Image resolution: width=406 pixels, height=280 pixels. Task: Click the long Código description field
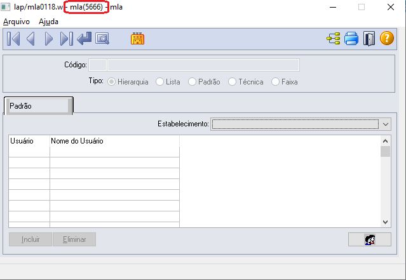tap(203, 65)
